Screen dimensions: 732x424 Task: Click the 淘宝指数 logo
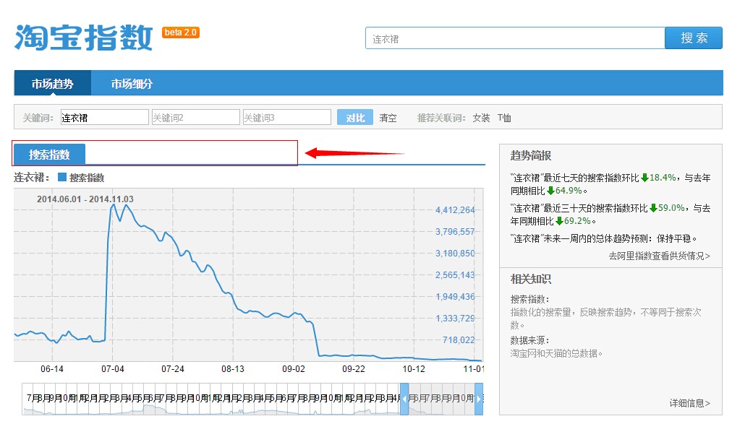[84, 38]
